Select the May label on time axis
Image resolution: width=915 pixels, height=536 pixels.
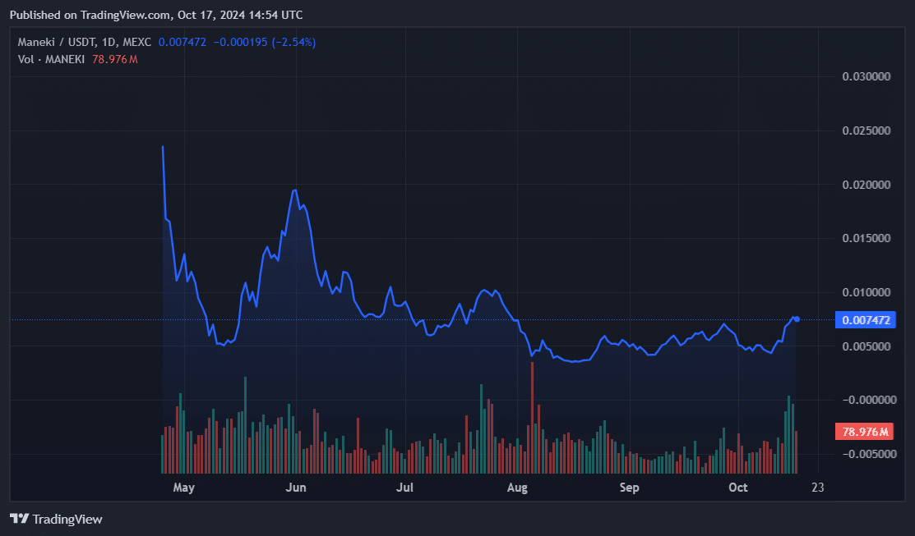tap(184, 488)
